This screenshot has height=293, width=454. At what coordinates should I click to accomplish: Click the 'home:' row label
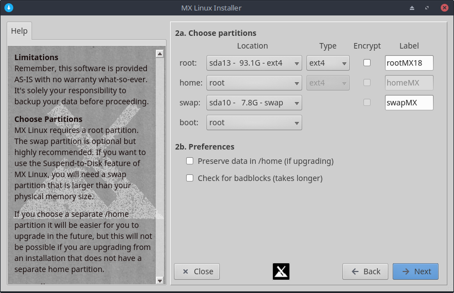click(x=191, y=83)
